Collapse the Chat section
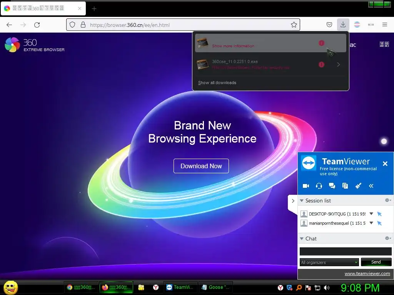 [x=302, y=239]
